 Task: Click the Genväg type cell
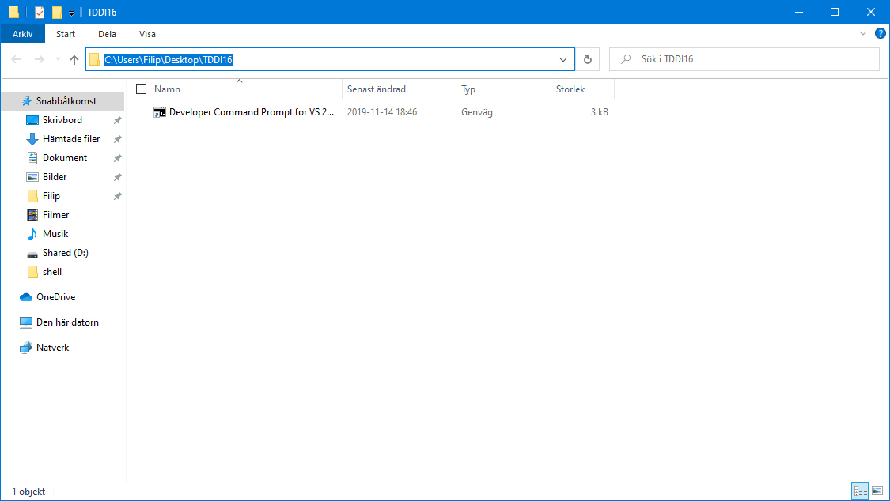[x=477, y=112]
